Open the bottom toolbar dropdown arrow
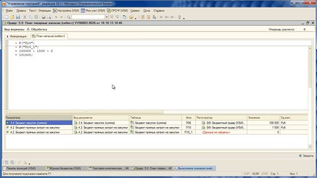The width and height of the screenshot is (317, 178). pyautogui.click(x=30, y=164)
